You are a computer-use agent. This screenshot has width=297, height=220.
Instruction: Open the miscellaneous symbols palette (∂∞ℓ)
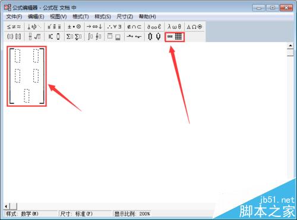[x=154, y=27]
